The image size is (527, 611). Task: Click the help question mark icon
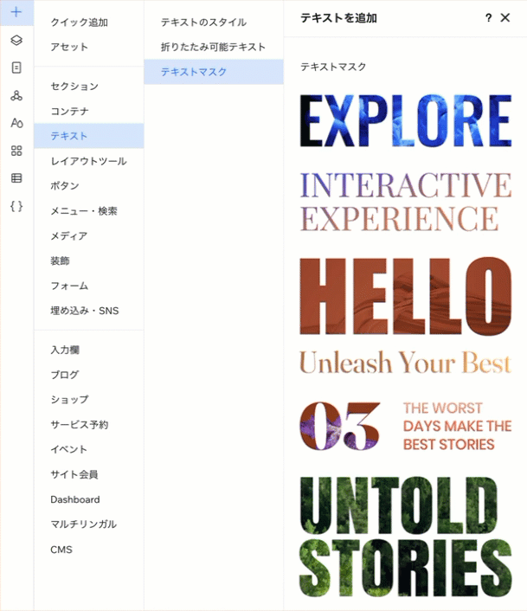point(488,17)
